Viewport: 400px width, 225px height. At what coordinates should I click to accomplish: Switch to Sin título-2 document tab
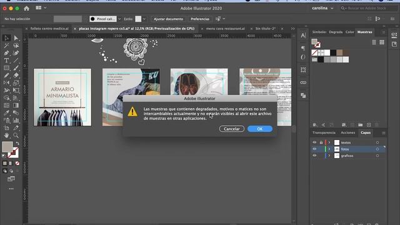pyautogui.click(x=266, y=29)
